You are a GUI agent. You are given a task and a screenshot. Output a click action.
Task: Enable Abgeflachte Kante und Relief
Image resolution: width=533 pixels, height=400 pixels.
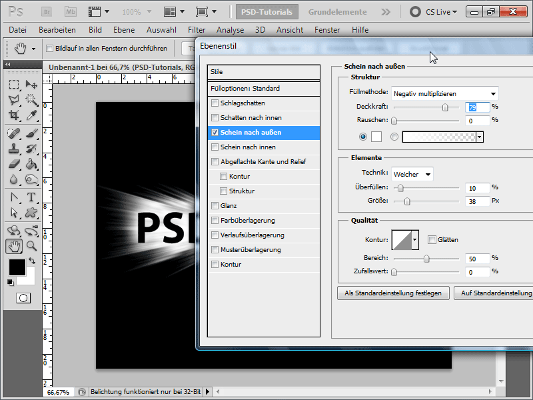pos(215,161)
